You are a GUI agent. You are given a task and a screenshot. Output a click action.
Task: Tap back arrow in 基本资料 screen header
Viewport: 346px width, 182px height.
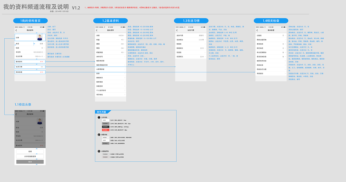tap(97, 30)
